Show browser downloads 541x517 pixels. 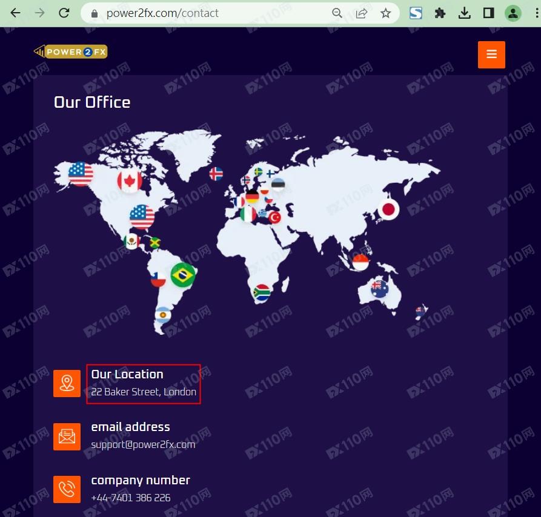[465, 13]
